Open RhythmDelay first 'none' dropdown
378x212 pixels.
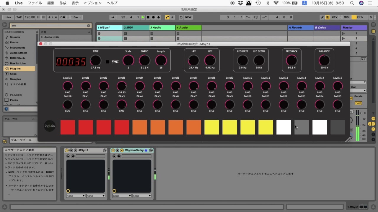click(122, 196)
